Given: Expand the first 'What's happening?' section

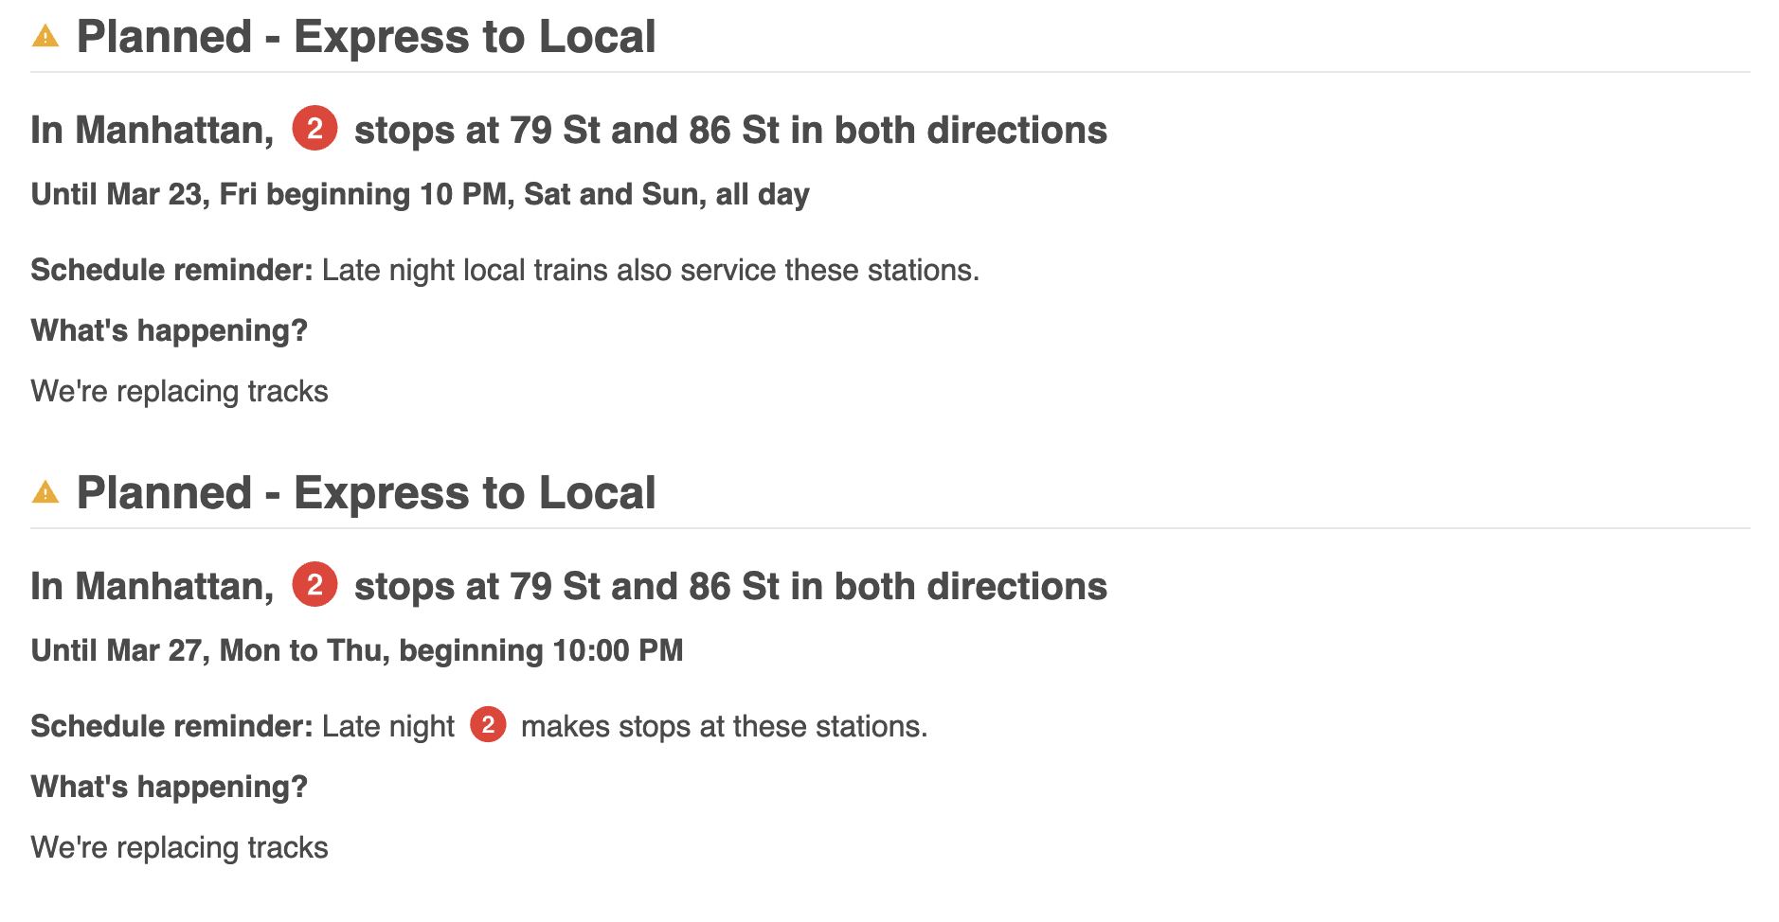Looking at the screenshot, I should [x=170, y=330].
